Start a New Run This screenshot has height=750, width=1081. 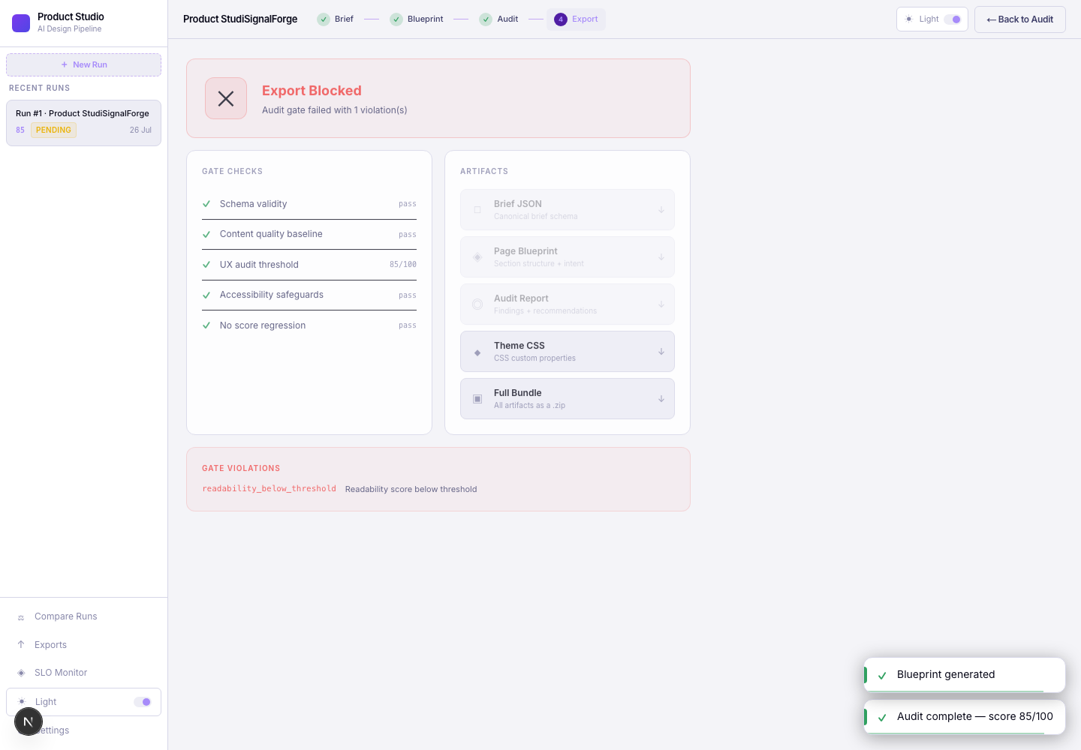[x=83, y=64]
